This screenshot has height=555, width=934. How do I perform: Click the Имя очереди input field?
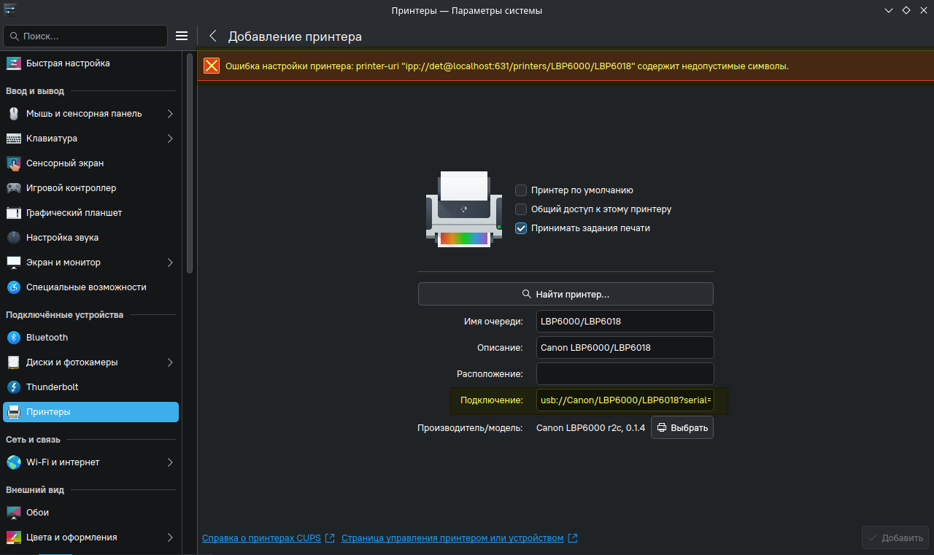(x=625, y=322)
